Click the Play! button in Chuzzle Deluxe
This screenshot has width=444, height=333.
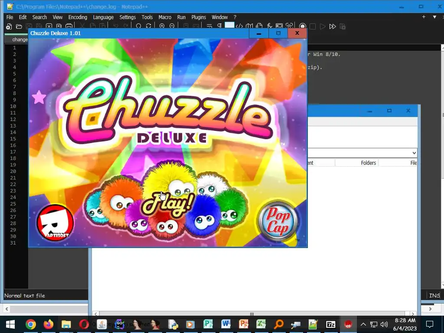[168, 204]
